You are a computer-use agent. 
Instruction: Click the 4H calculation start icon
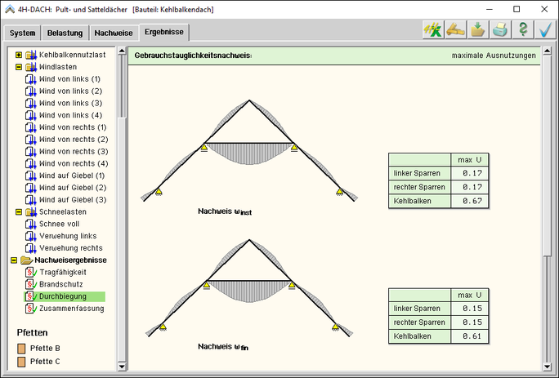(x=432, y=30)
